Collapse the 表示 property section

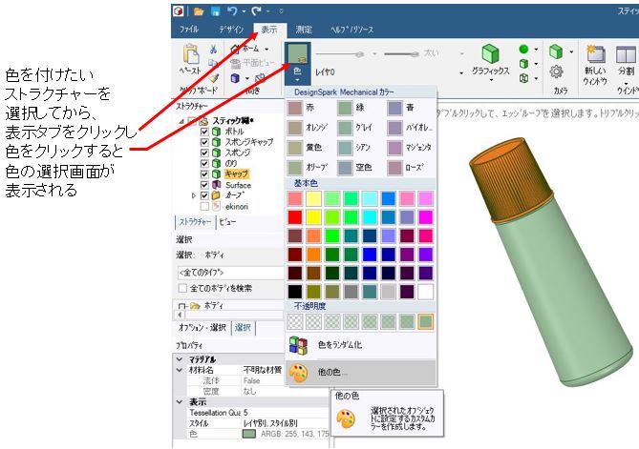click(x=180, y=402)
